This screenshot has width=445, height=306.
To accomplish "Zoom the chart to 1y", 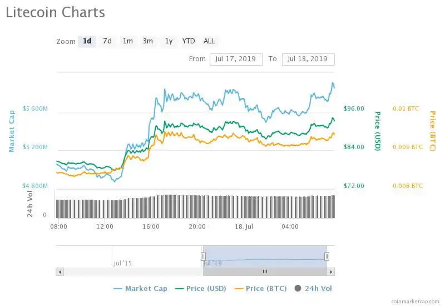I will coord(169,41).
